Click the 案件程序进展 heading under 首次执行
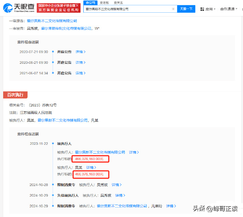Image resolution: width=243 pixels, height=217 pixels. pyautogui.click(x=28, y=134)
